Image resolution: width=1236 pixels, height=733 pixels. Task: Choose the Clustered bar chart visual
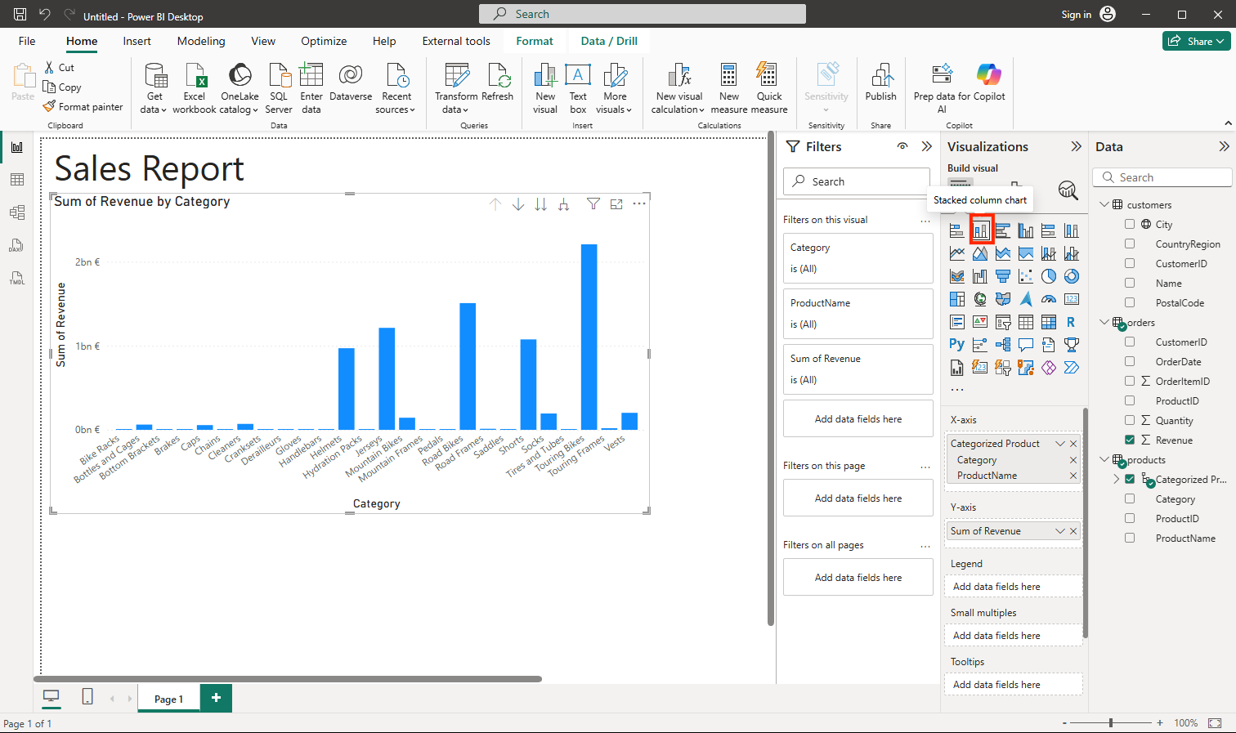(1003, 231)
